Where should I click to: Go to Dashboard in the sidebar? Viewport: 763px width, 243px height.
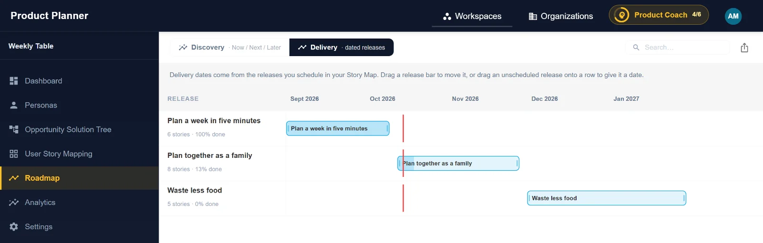coord(79,81)
